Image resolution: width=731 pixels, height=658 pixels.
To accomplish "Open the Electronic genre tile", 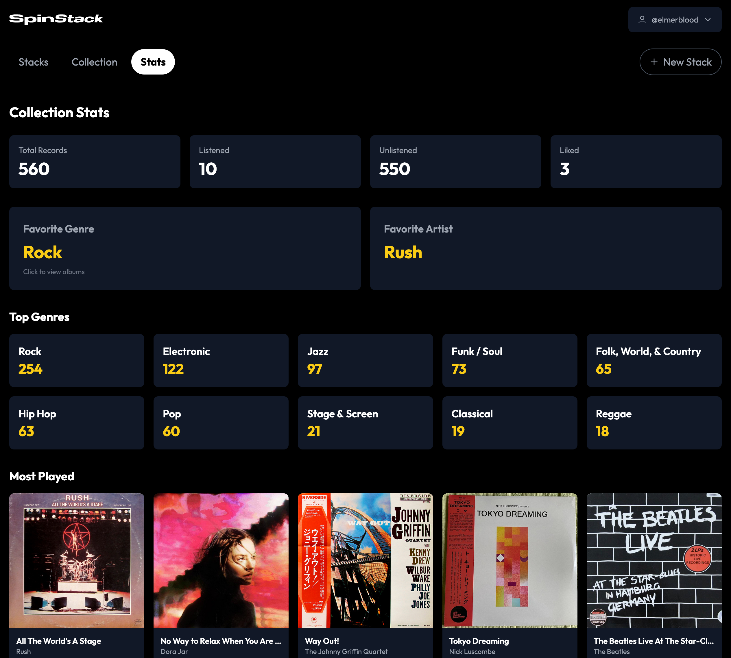I will (x=221, y=360).
